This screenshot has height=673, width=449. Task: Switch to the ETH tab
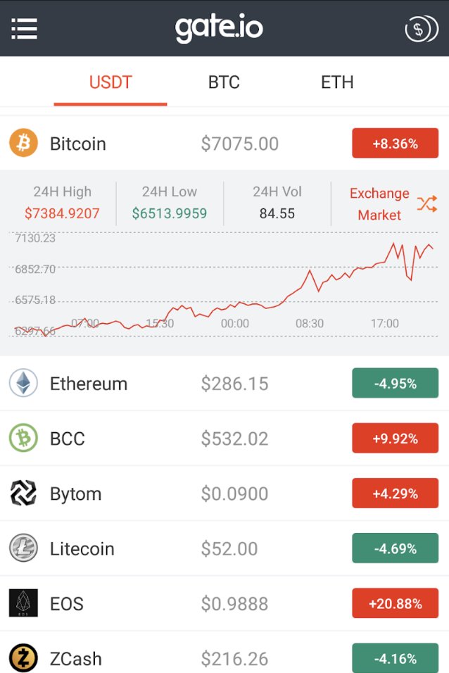pos(337,82)
